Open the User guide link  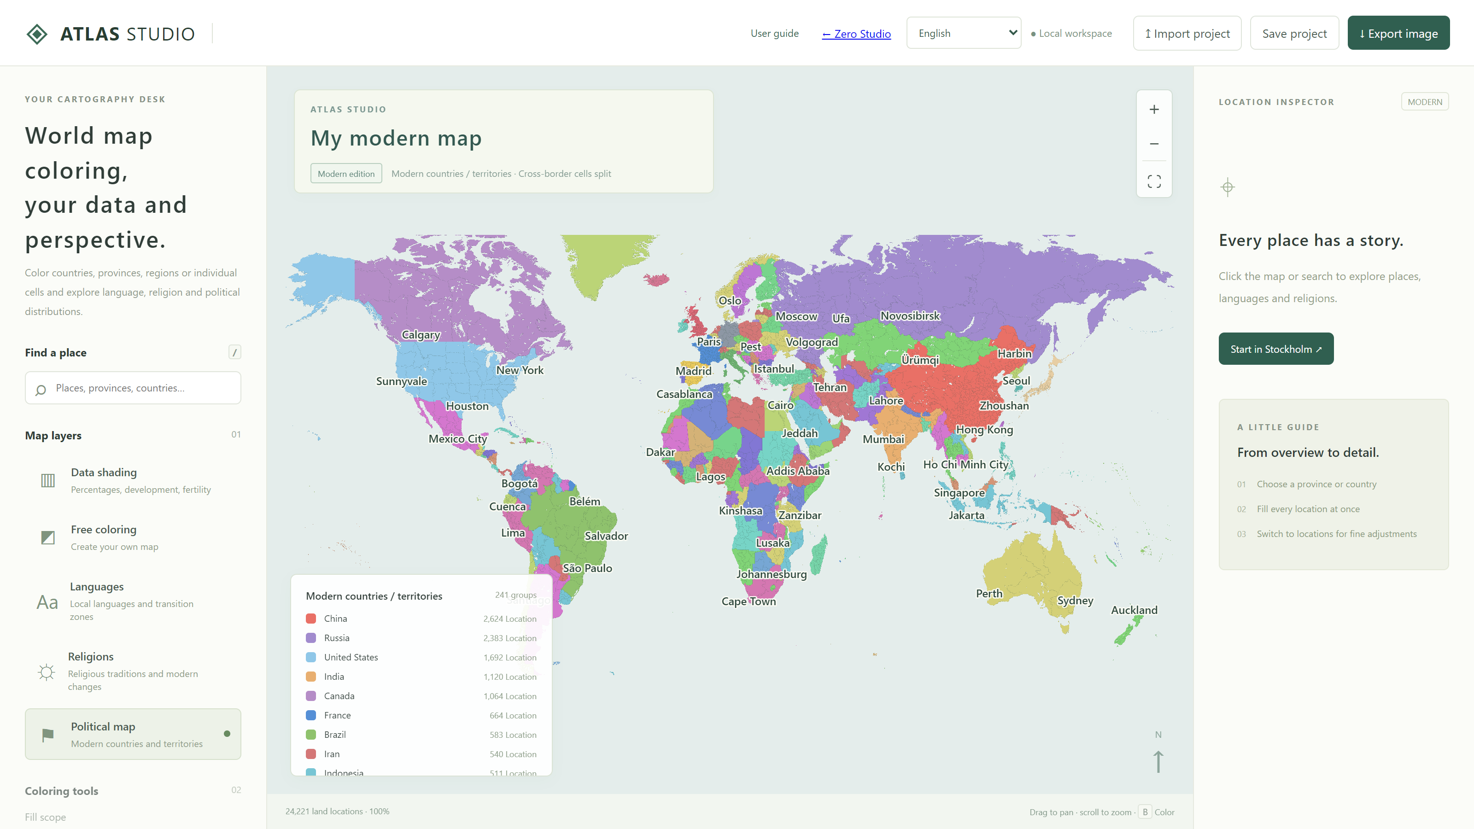(x=774, y=33)
